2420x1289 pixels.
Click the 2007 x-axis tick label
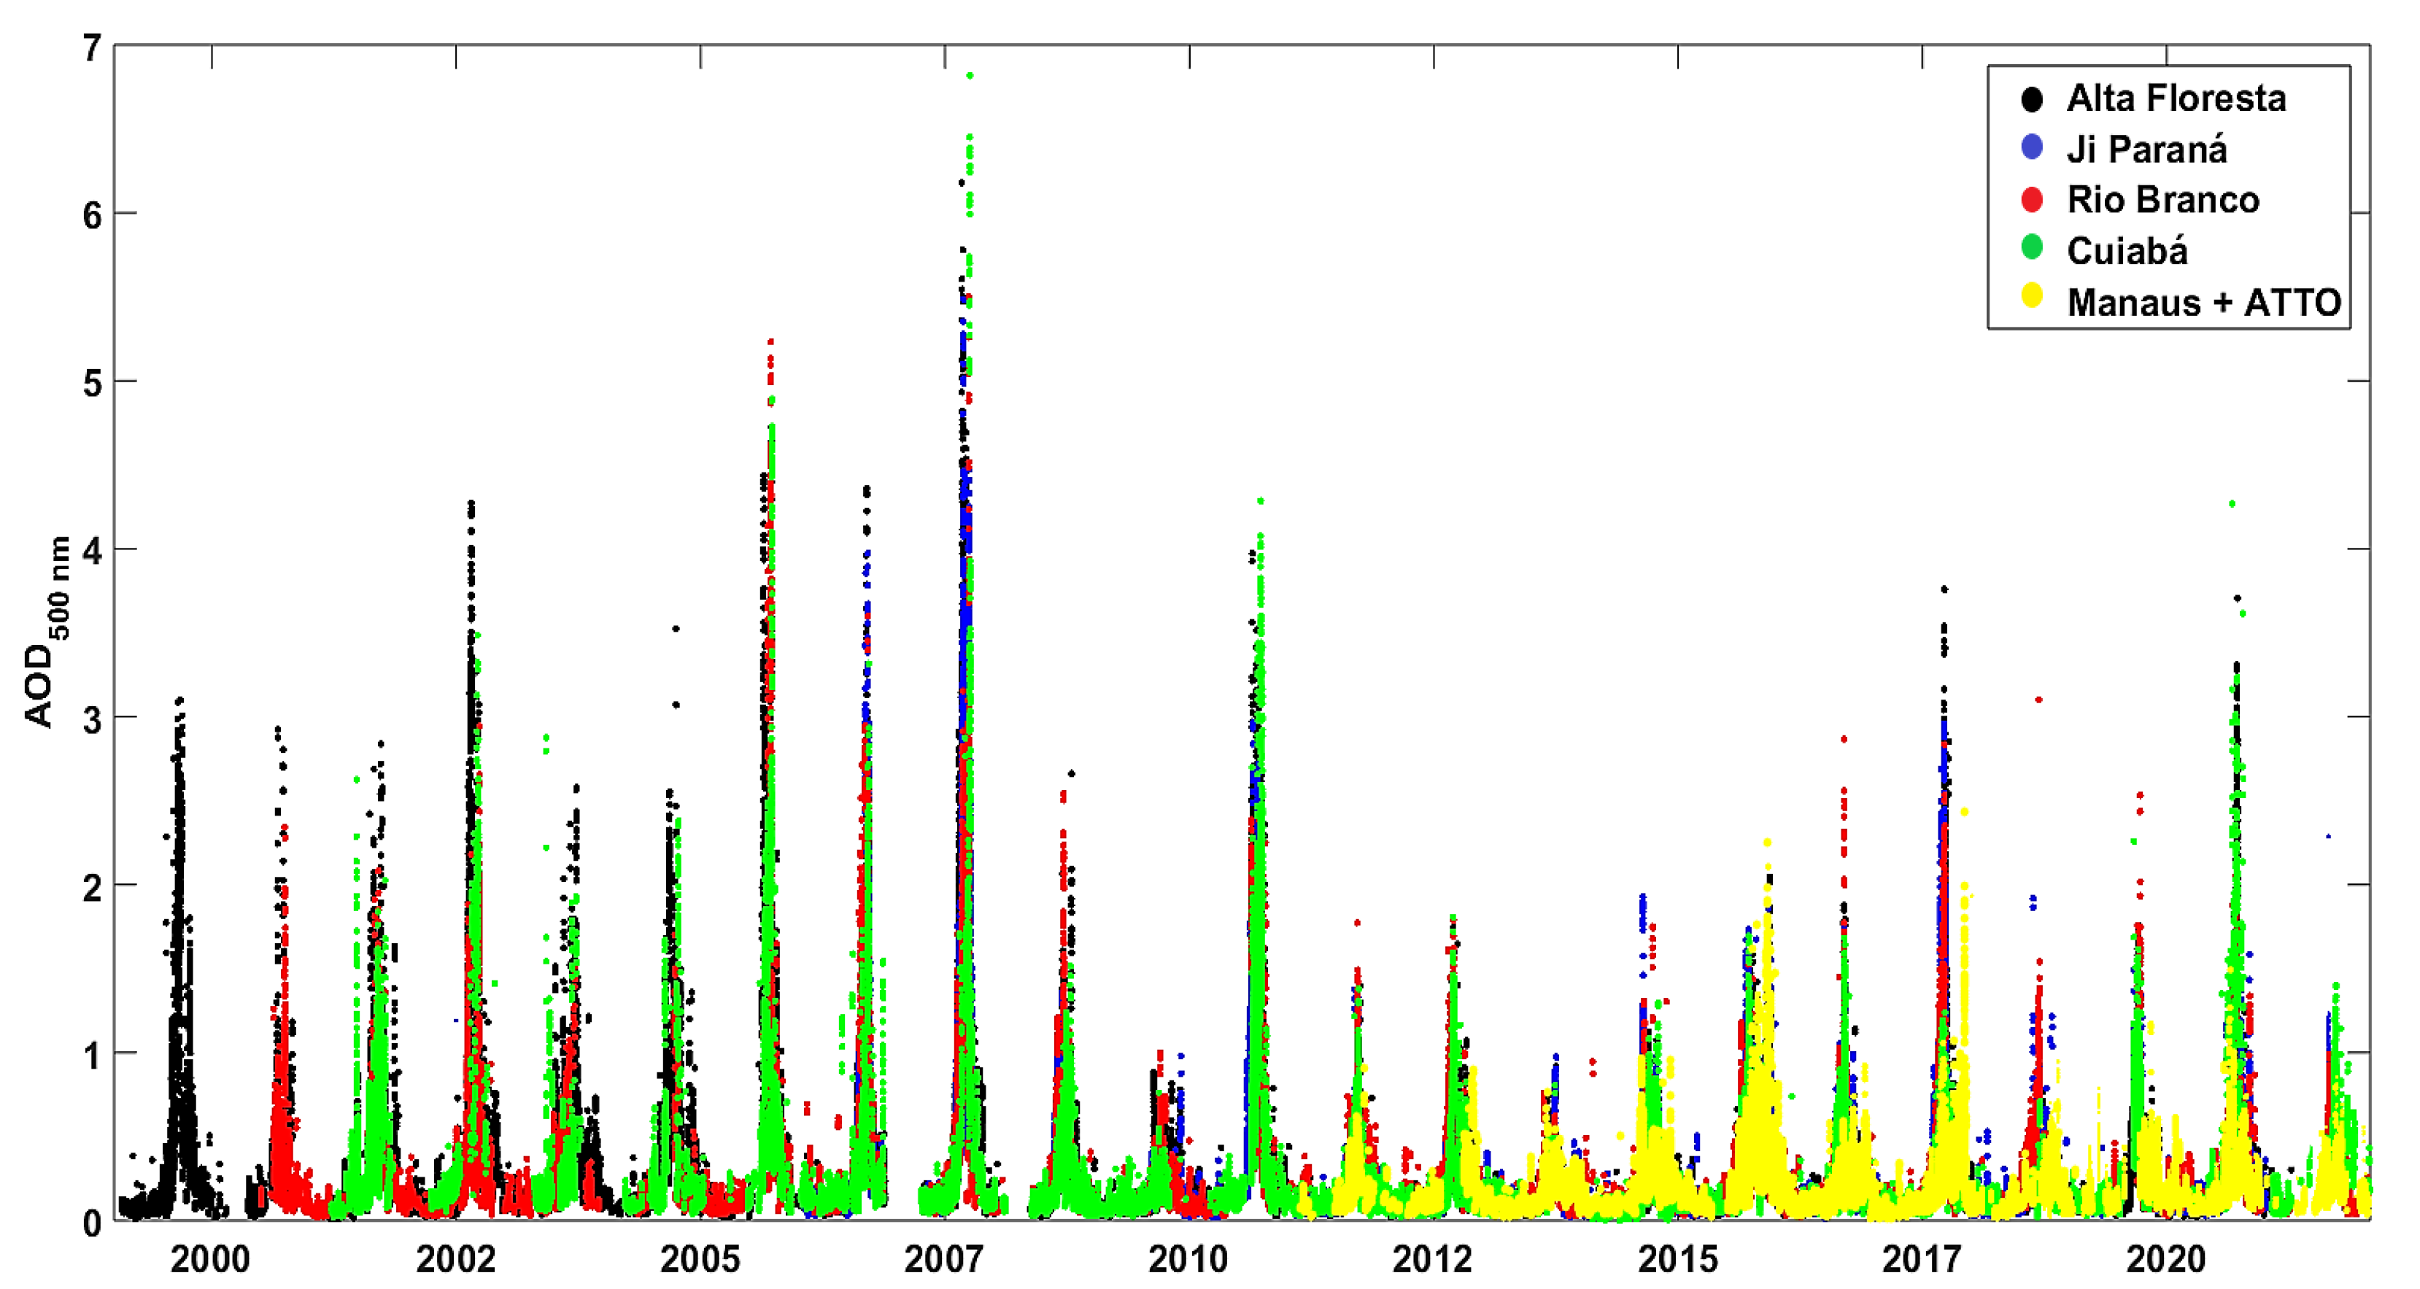tap(943, 1259)
